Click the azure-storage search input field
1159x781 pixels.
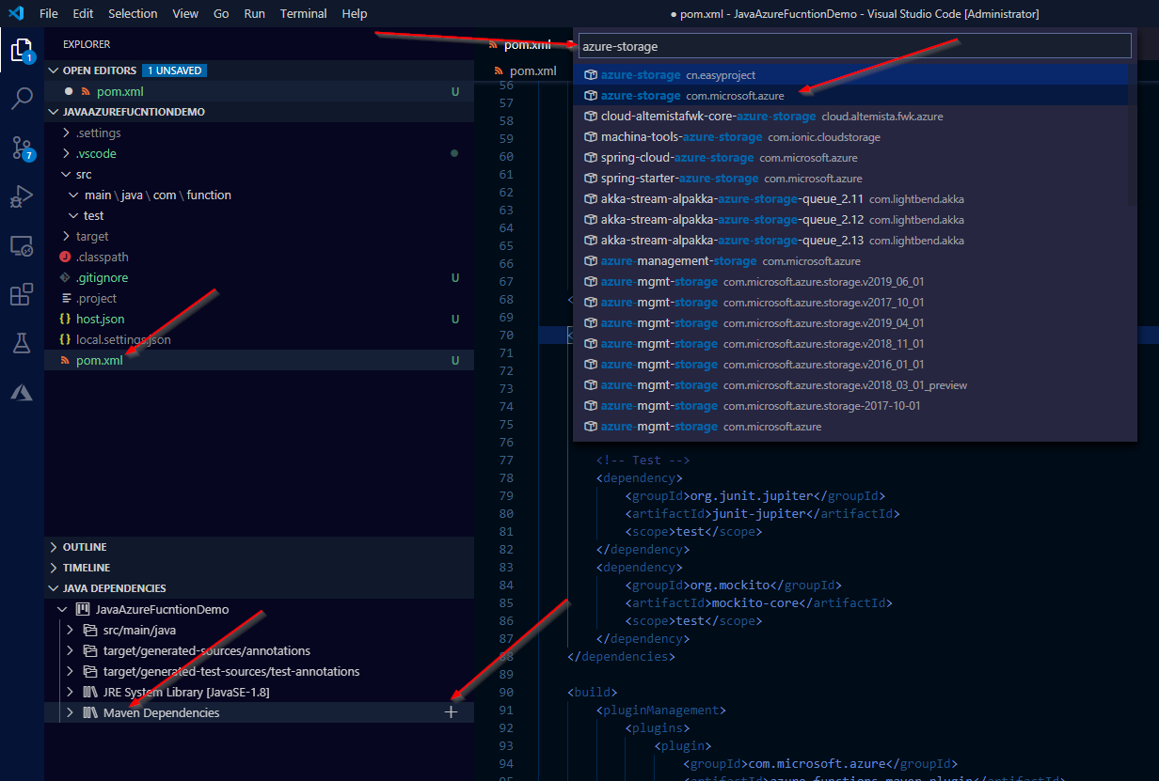coord(851,46)
